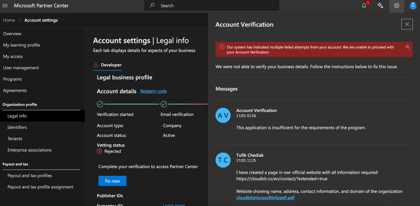420x206 pixels.
Task: Click the search magnifier icon
Action: pyautogui.click(x=152, y=5)
